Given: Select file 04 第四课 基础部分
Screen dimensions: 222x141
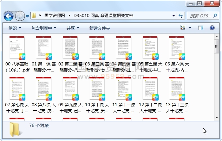Looking at the screenshot, I should [123, 54].
